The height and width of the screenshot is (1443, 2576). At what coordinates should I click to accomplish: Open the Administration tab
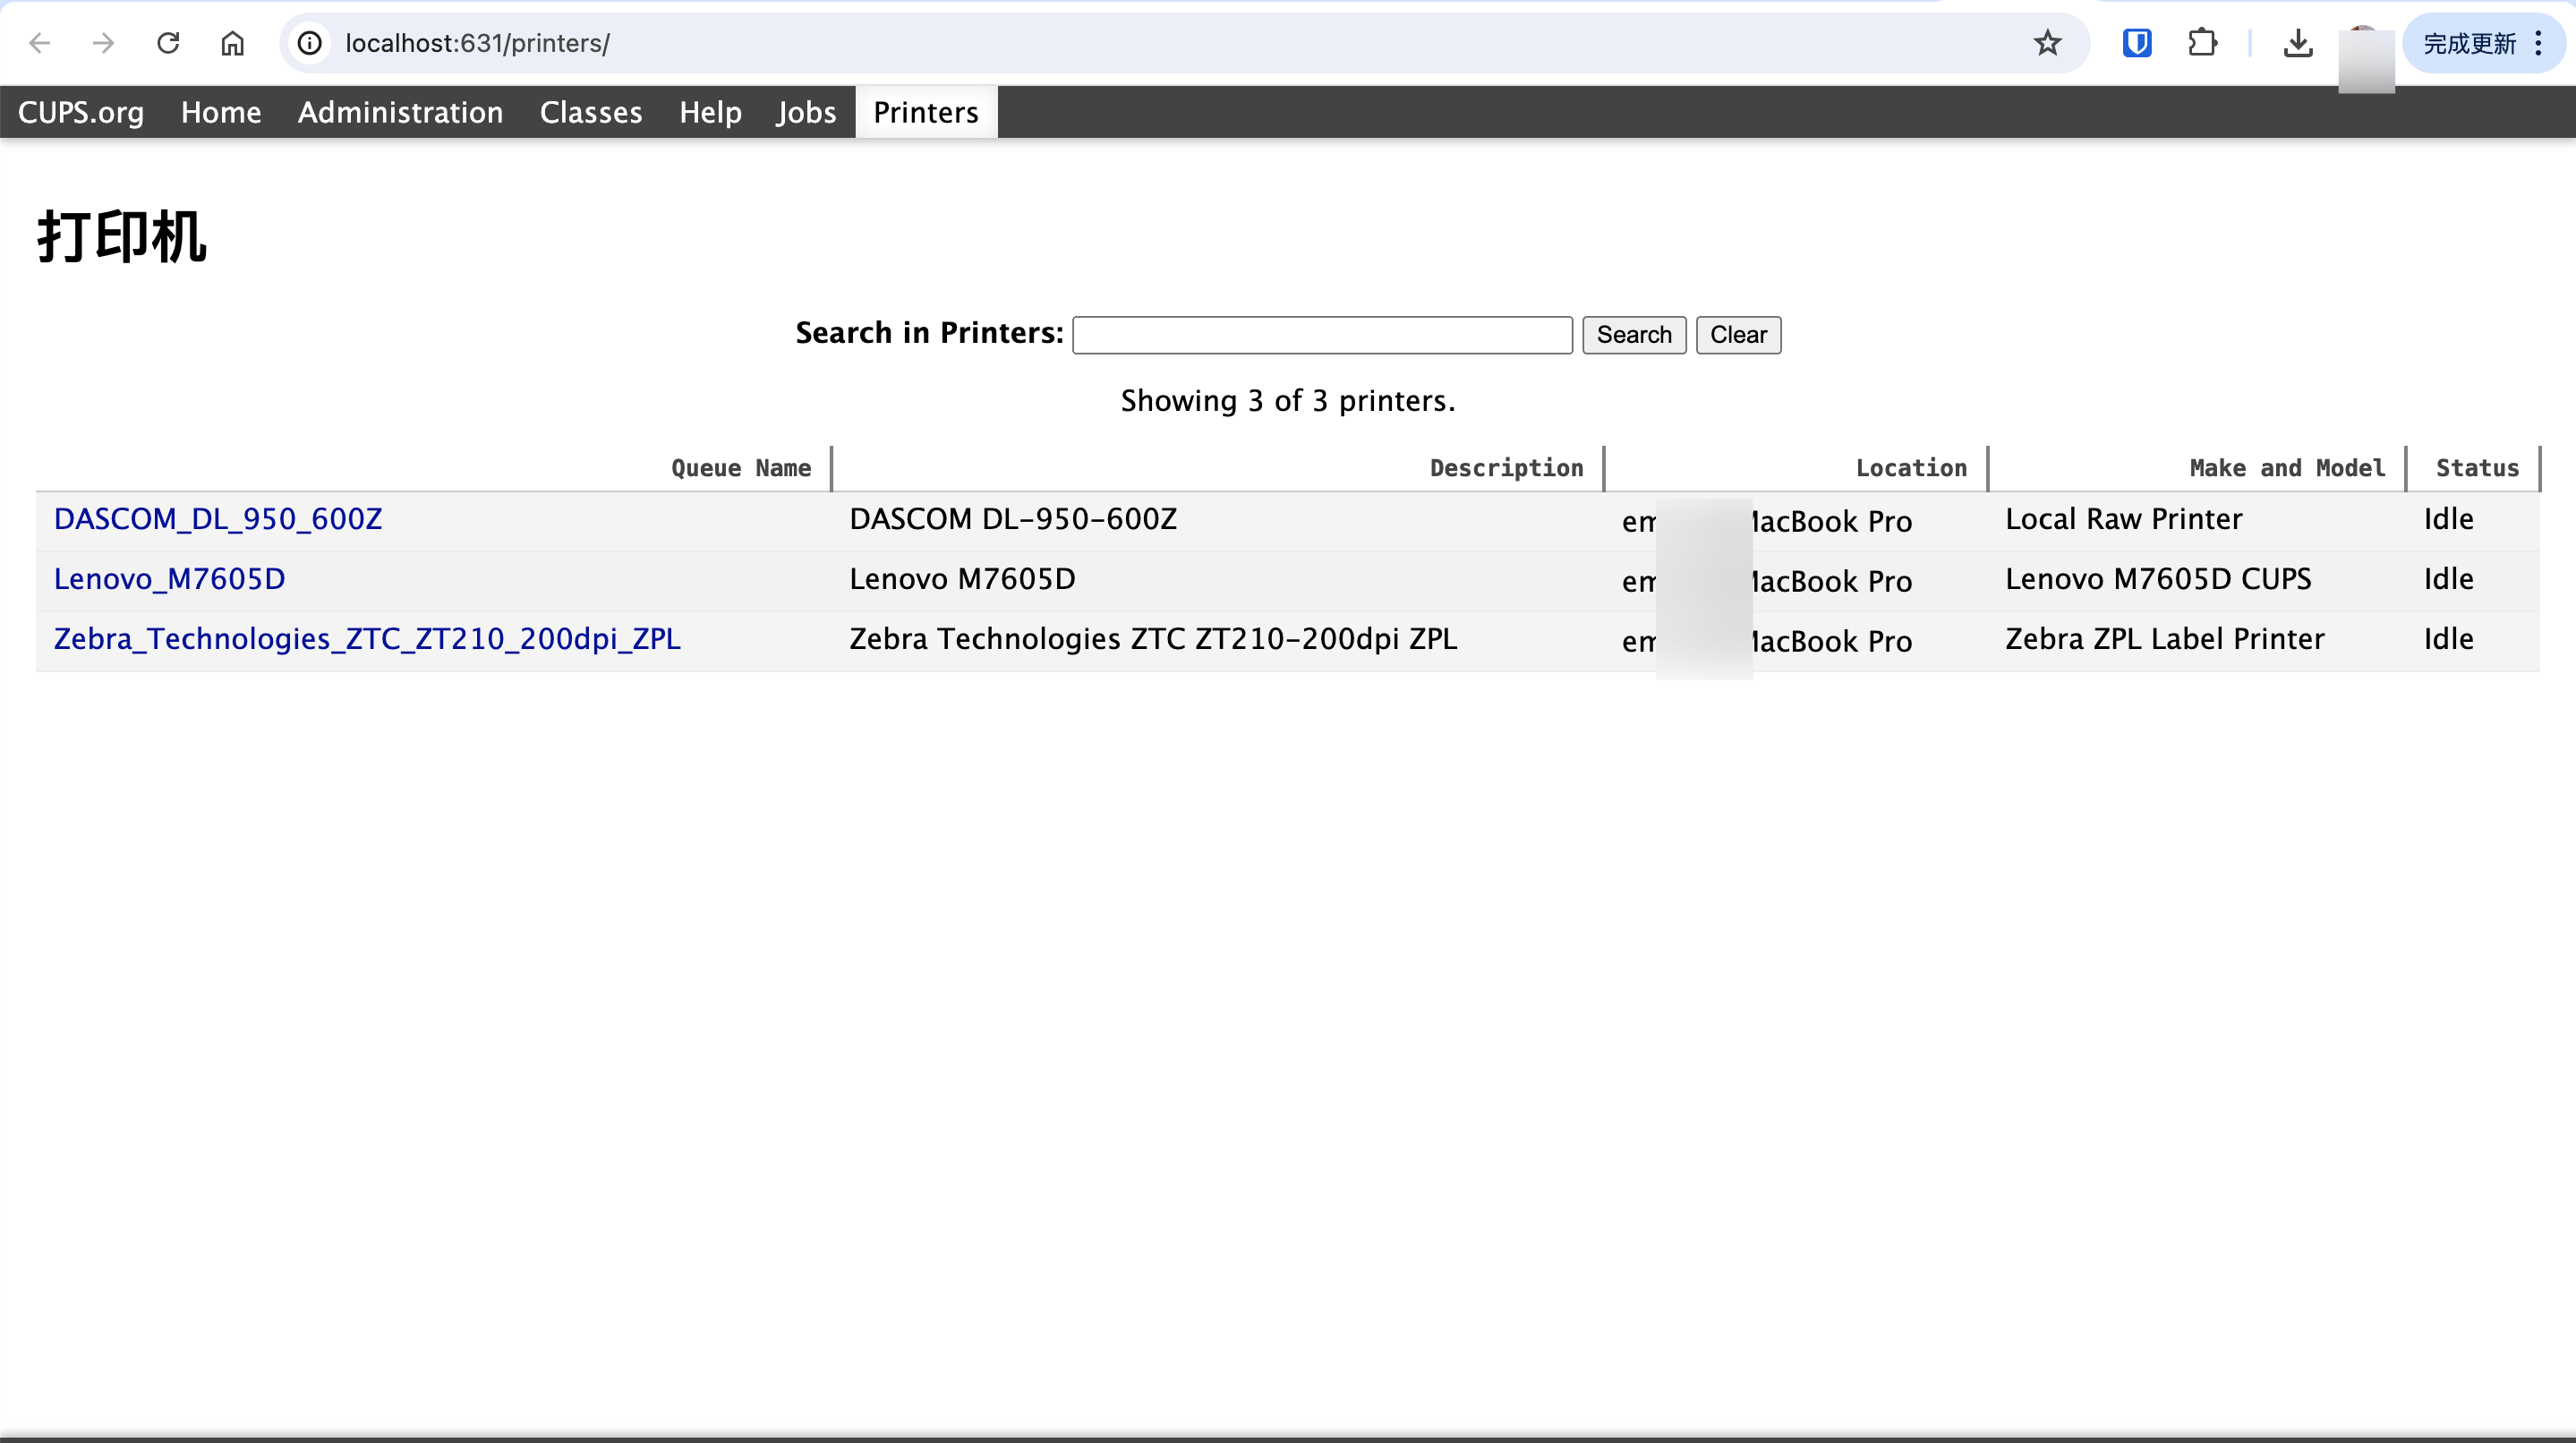(x=400, y=112)
